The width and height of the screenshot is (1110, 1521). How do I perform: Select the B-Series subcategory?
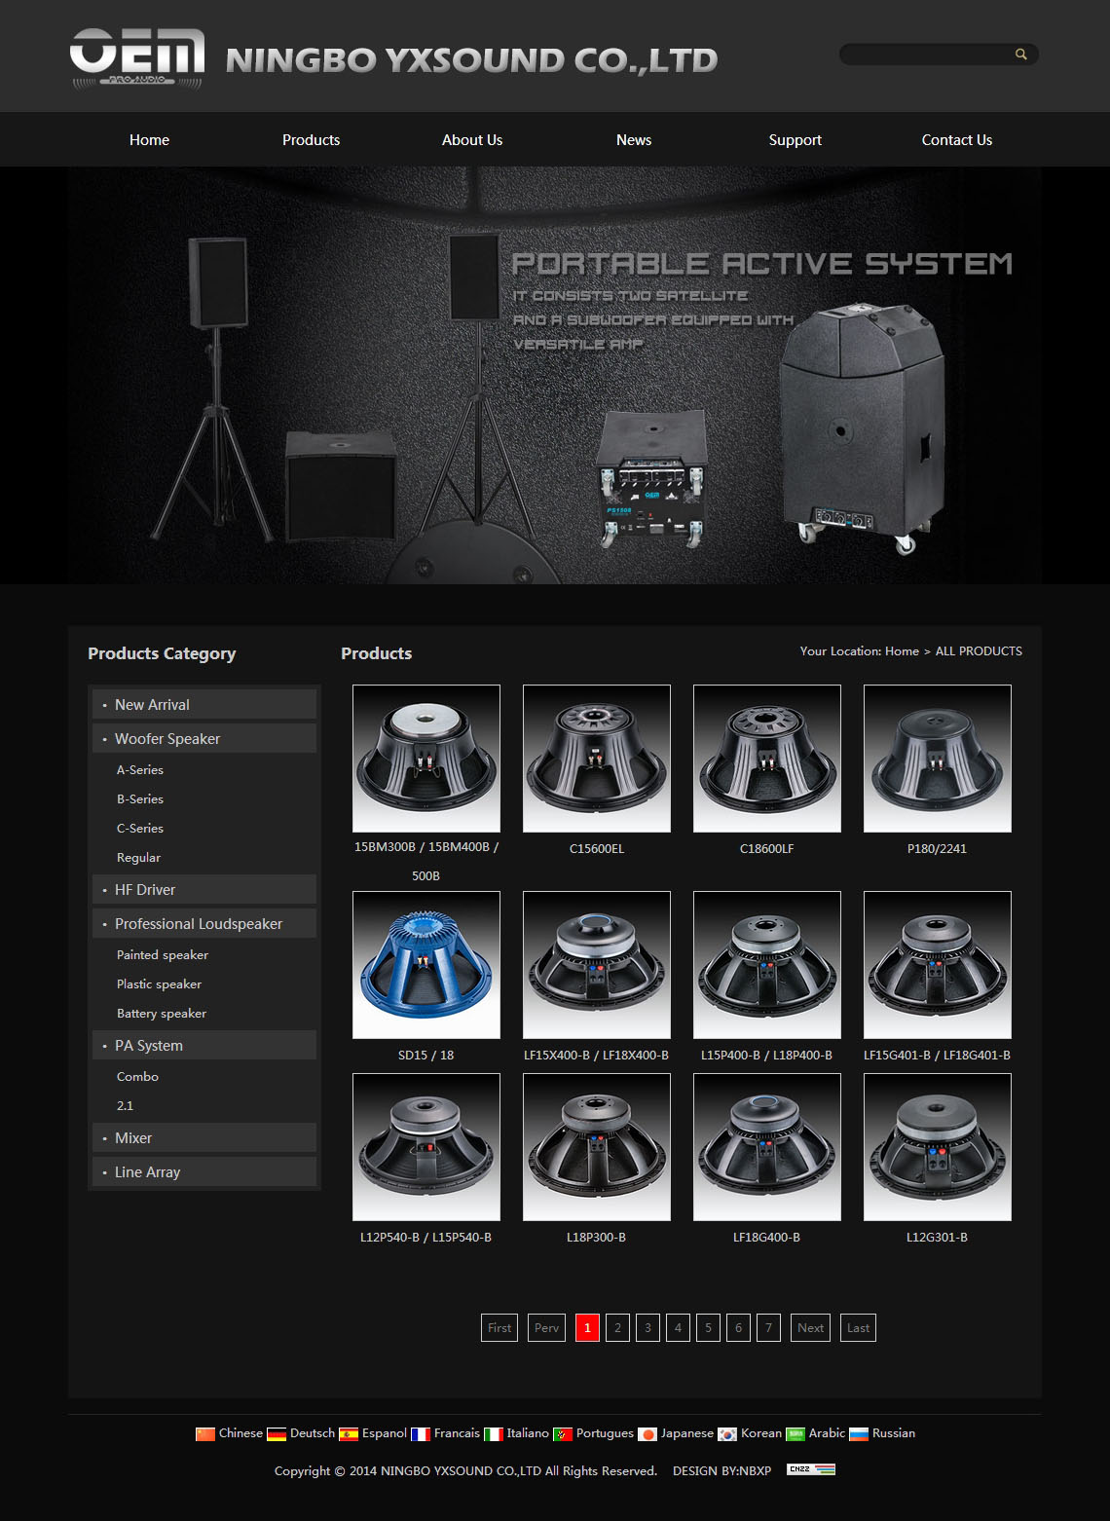click(140, 798)
